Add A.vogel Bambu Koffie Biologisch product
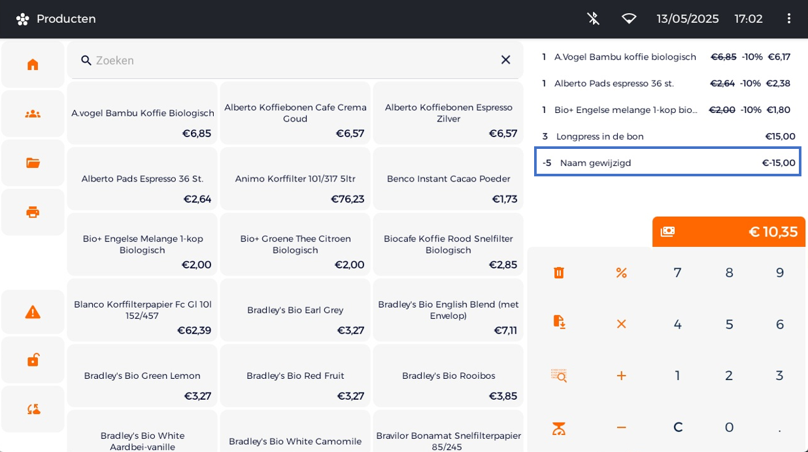808x452 pixels. (143, 113)
